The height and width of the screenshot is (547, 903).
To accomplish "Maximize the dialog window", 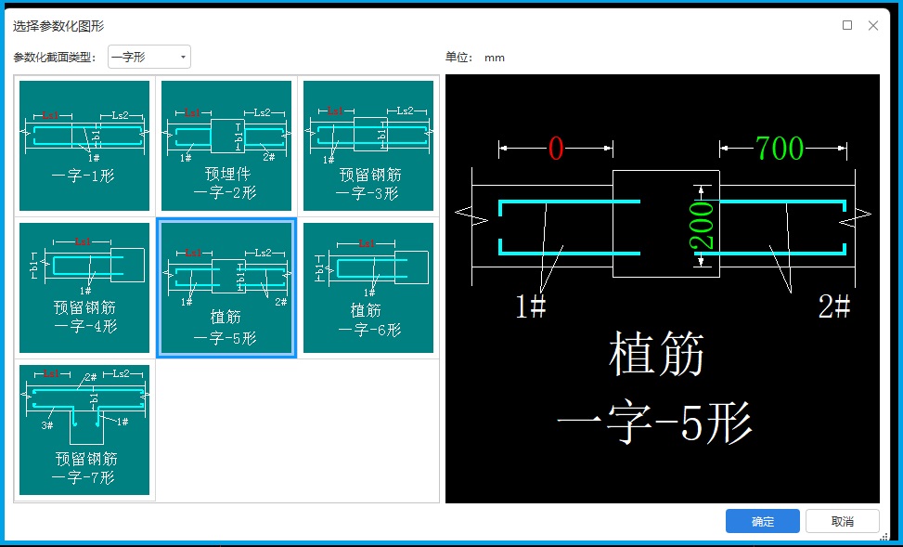I will point(847,25).
